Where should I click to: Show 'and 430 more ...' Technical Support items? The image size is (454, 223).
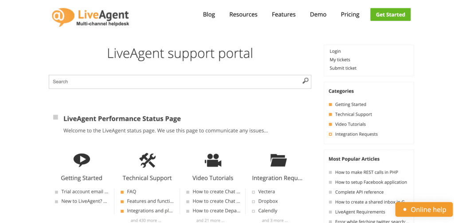pyautogui.click(x=146, y=220)
